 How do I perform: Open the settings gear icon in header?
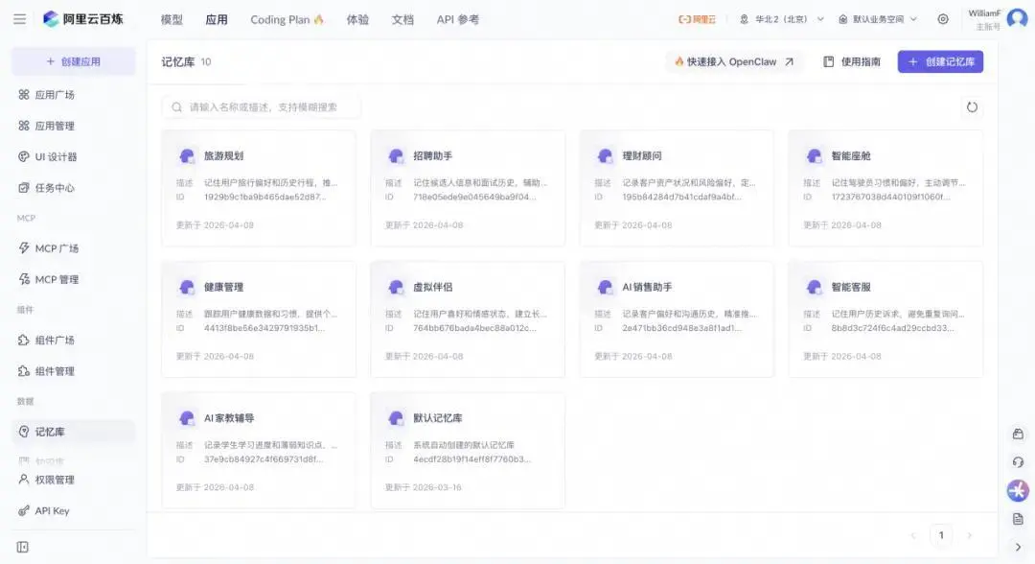pos(943,19)
